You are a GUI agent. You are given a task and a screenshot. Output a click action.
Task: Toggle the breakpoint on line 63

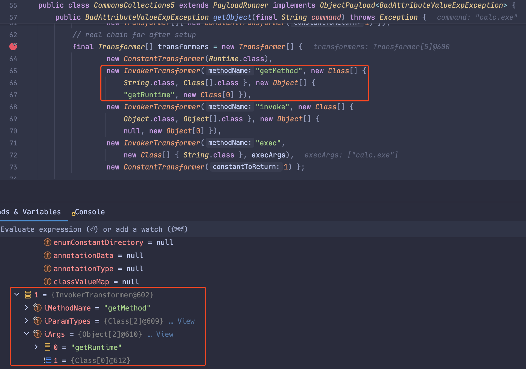(13, 46)
